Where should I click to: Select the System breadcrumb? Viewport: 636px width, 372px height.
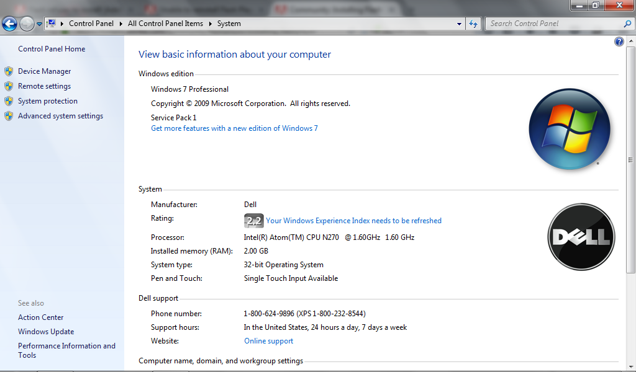pos(229,24)
